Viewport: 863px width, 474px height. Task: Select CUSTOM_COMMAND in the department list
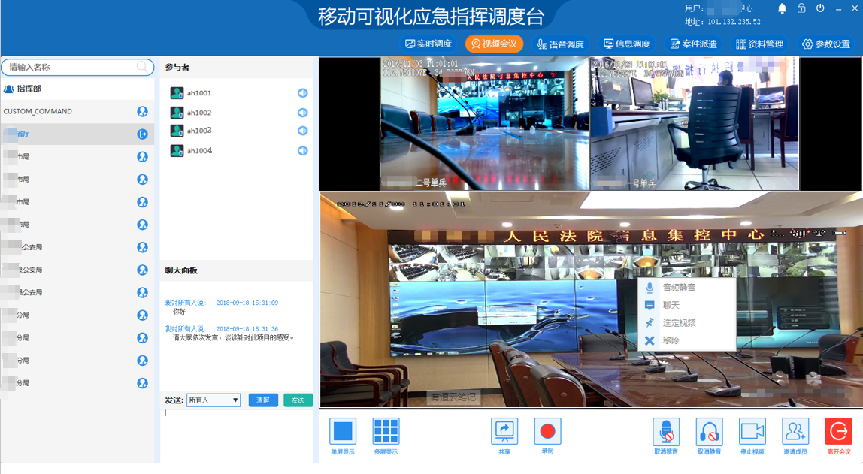38,111
